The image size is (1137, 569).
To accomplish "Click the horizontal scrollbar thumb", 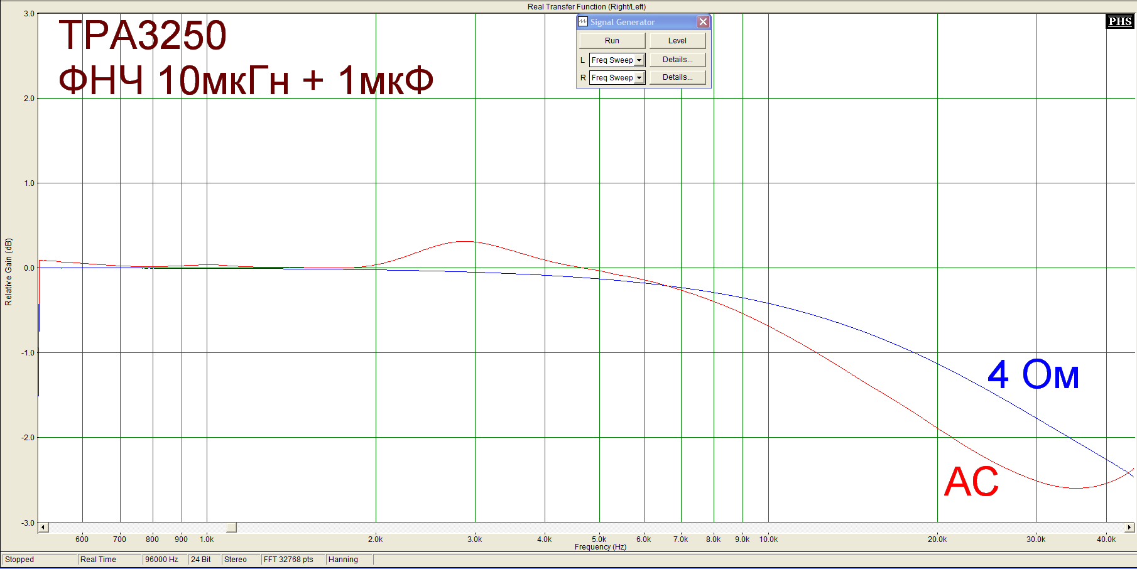I will (x=231, y=528).
